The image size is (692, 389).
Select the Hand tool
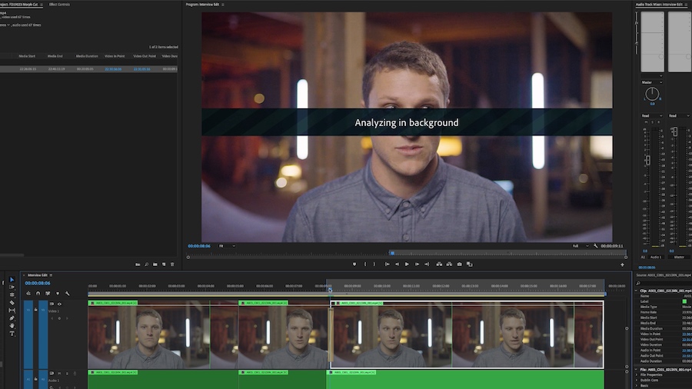coord(12,325)
